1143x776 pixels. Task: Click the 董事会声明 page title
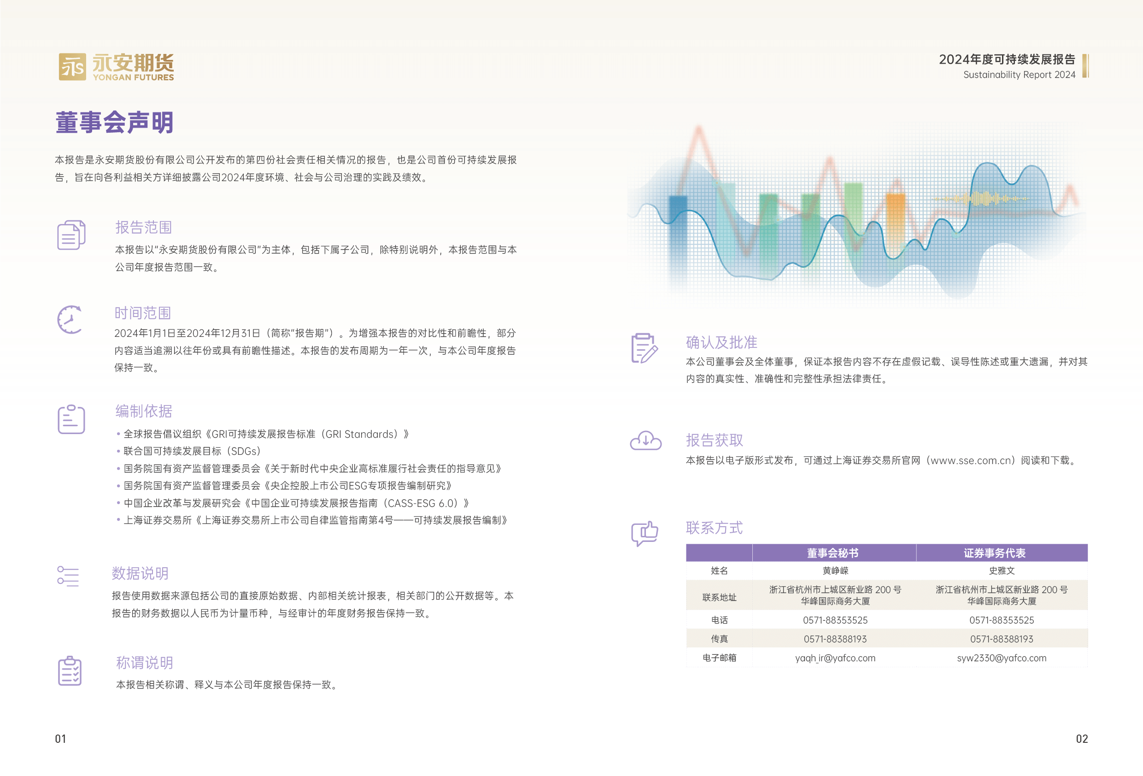tap(115, 123)
